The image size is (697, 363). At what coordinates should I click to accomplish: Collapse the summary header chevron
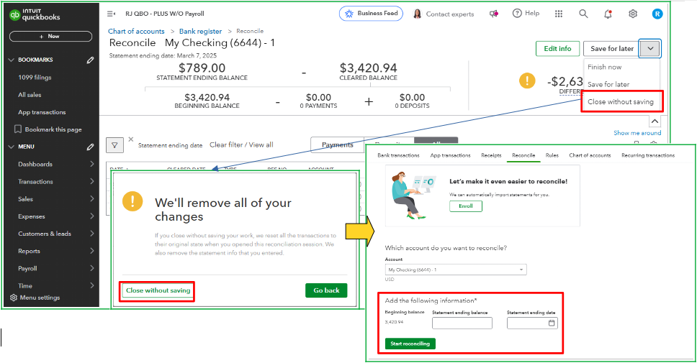click(x=655, y=121)
